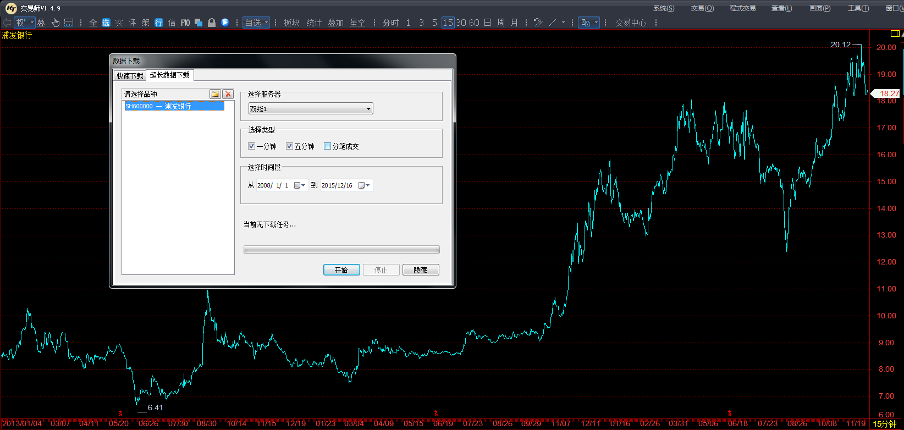Click the back arrow toolbar icon
The width and height of the screenshot is (904, 430).
[7, 23]
